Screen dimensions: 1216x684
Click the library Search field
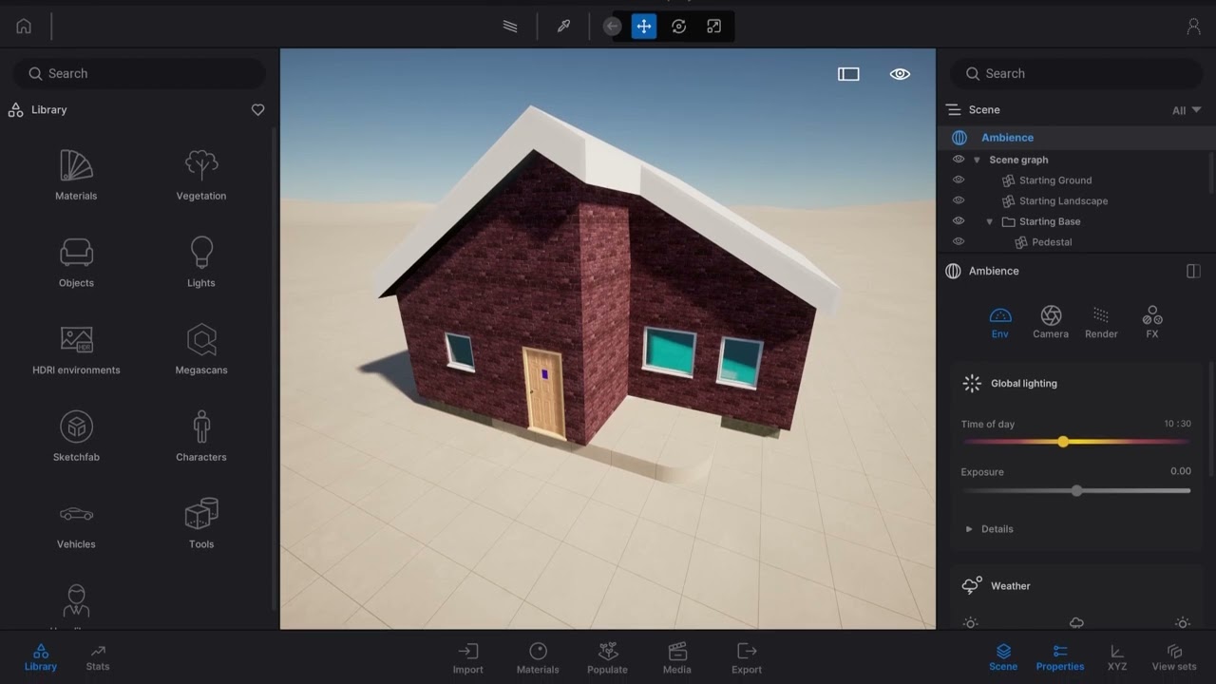click(140, 73)
